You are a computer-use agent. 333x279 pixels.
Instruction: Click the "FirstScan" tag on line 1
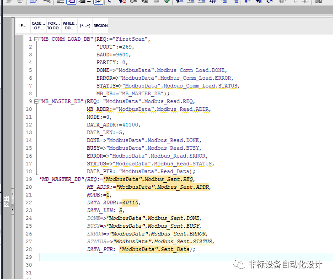(x=131, y=39)
